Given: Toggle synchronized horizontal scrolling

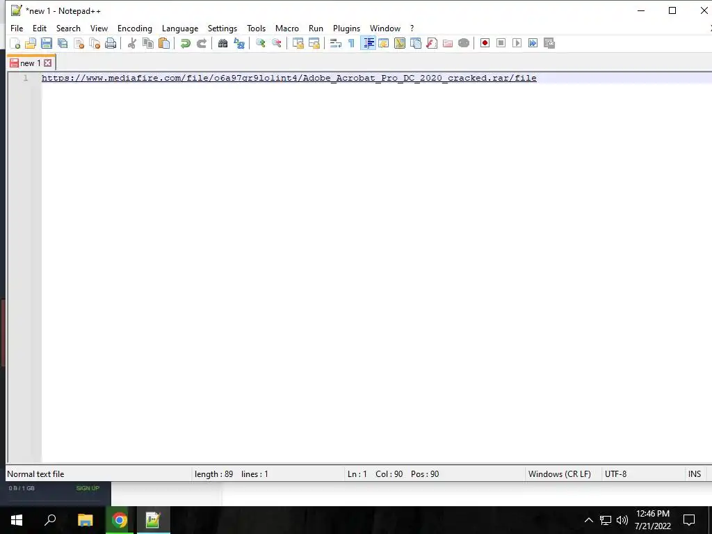Looking at the screenshot, I should pyautogui.click(x=314, y=43).
